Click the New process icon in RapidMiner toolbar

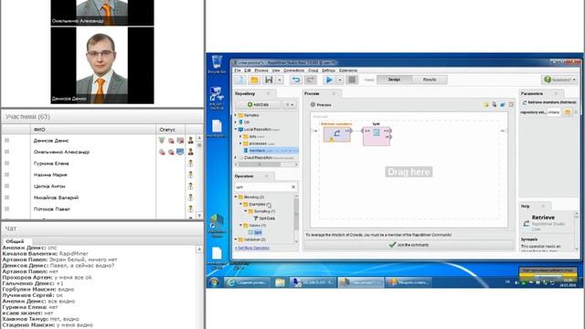(239, 80)
